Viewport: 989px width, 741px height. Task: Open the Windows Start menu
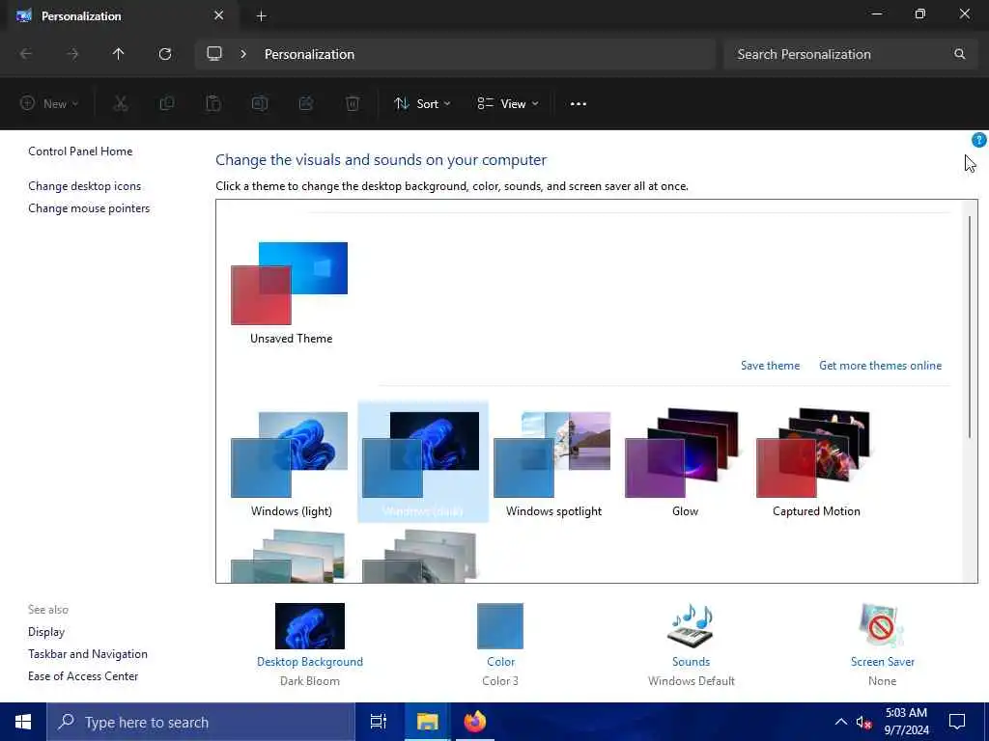23,722
